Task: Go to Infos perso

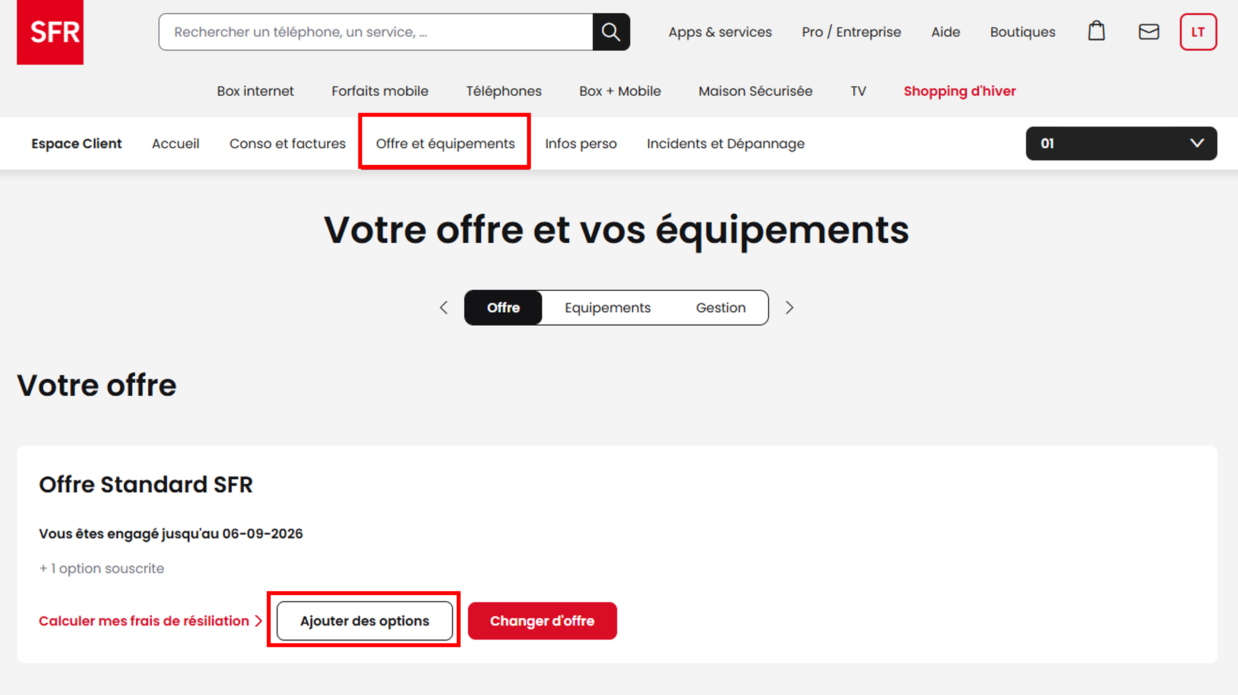Action: 580,143
